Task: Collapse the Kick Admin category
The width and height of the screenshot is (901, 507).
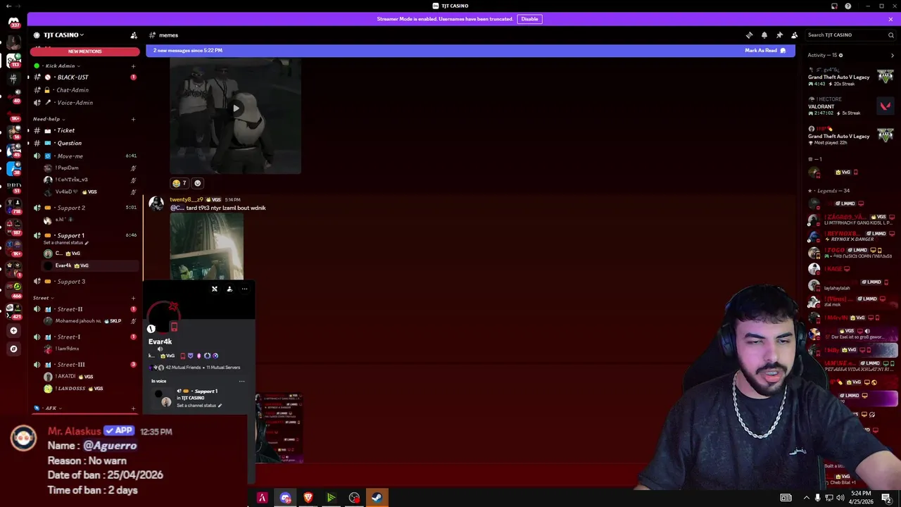Action: point(60,66)
